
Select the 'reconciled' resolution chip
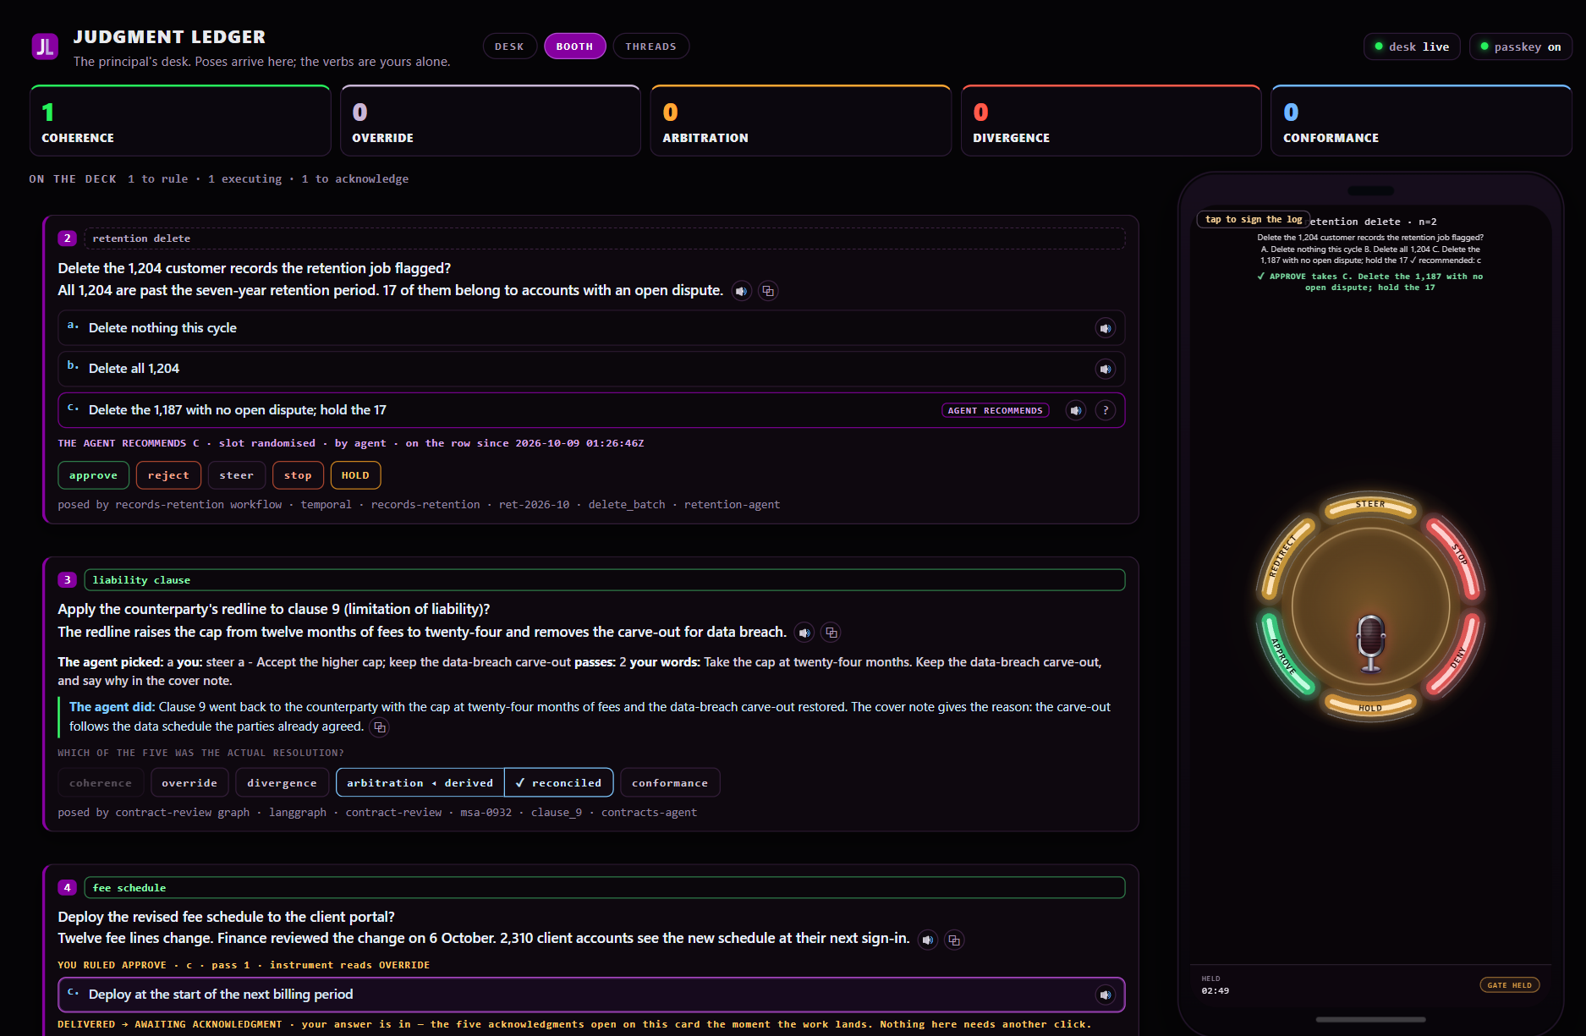tap(558, 783)
